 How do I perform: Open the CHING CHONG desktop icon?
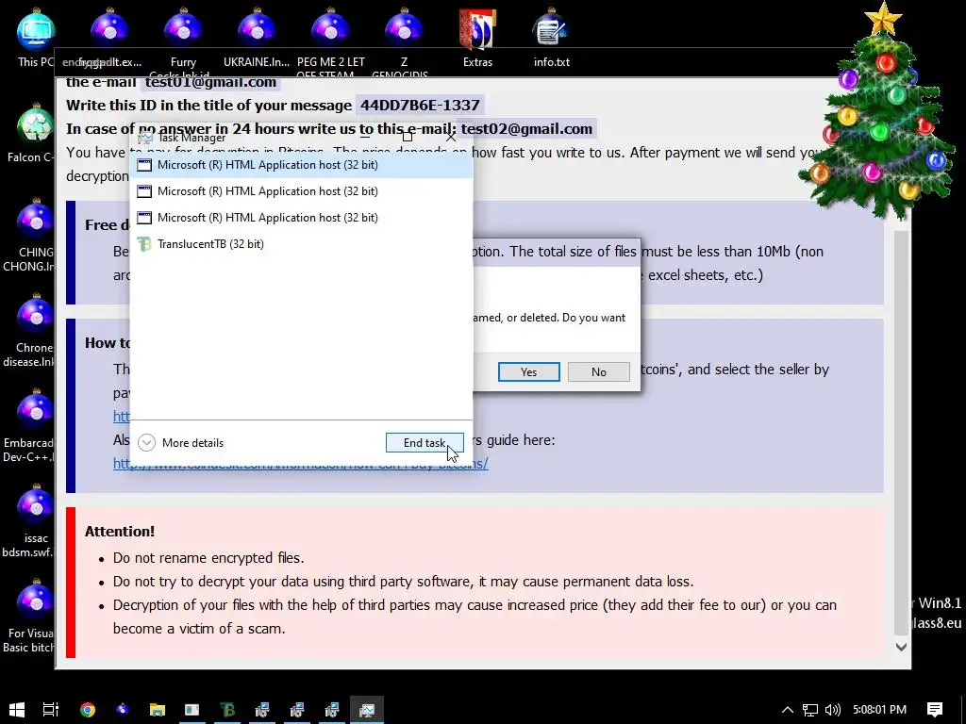35,234
